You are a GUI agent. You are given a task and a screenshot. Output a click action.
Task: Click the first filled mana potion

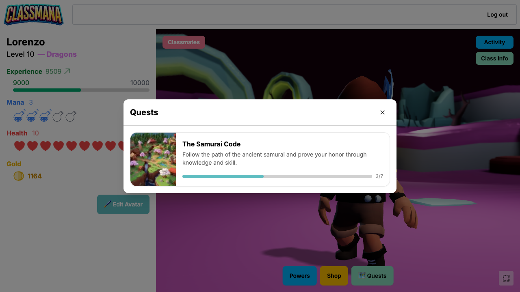(19, 116)
